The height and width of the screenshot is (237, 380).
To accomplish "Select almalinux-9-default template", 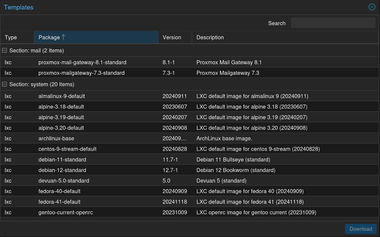I will (x=61, y=96).
